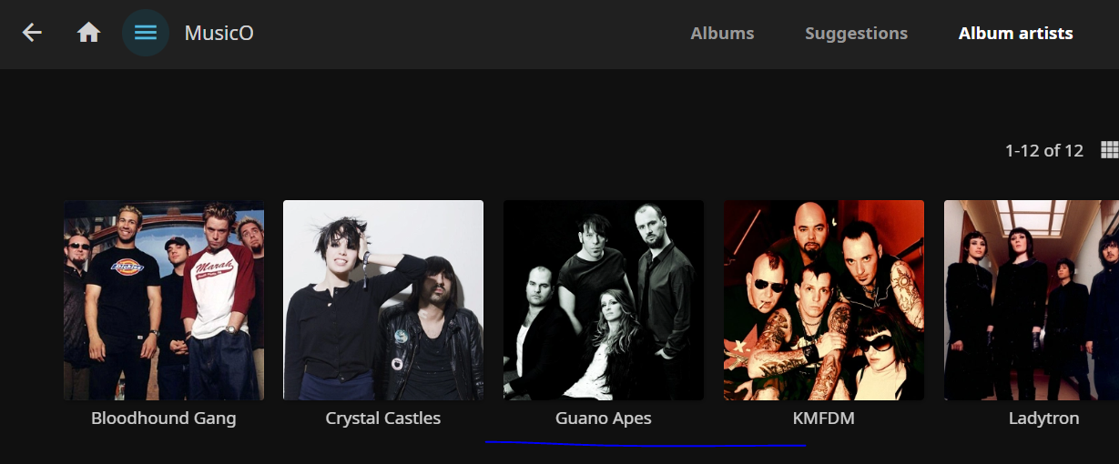Click the Crystal Castles name label
This screenshot has width=1119, height=464.
[x=383, y=419]
